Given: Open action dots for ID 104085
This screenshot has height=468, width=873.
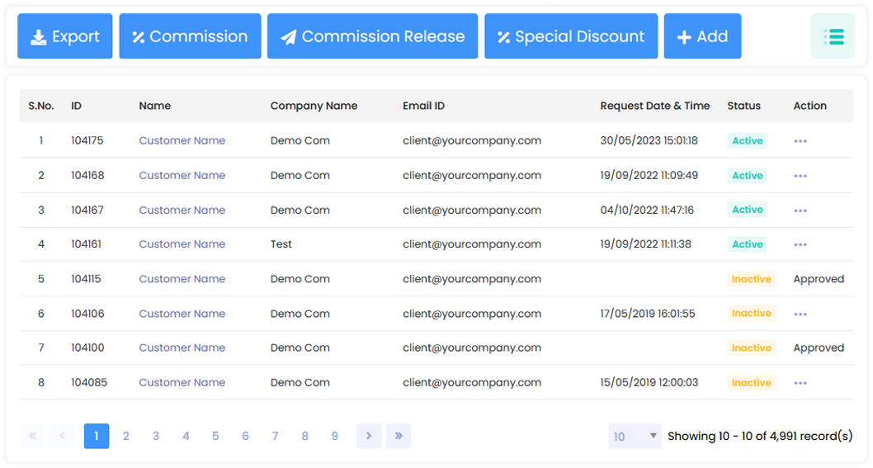Looking at the screenshot, I should (800, 383).
